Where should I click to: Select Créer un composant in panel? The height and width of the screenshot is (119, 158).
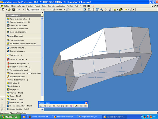pos(17,22)
